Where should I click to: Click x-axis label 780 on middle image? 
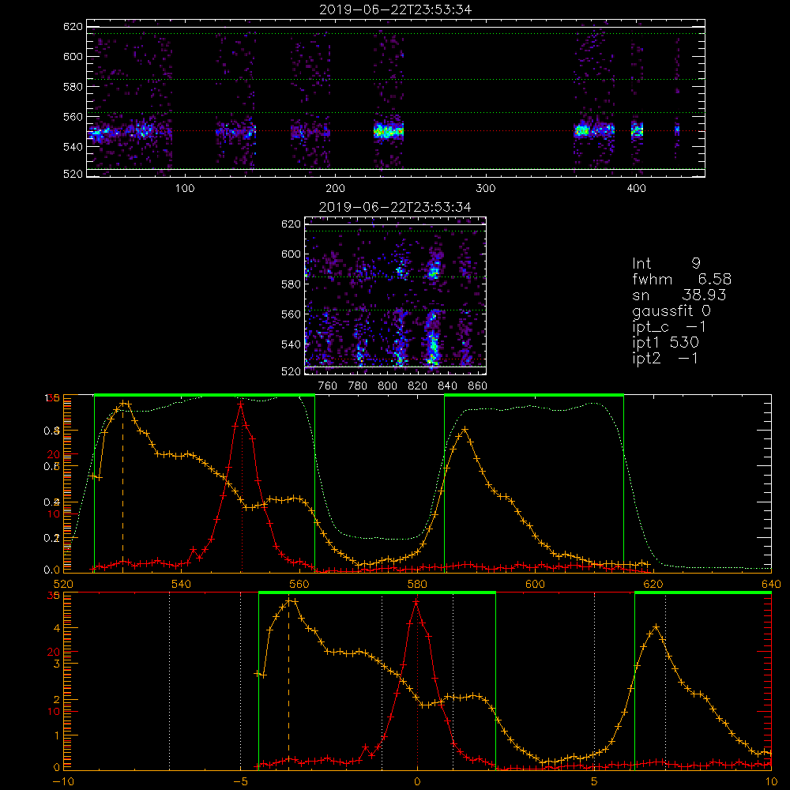click(358, 386)
